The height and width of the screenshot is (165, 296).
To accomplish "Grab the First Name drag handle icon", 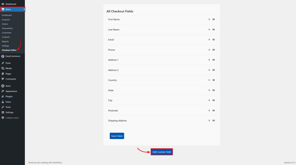I will [x=214, y=19].
